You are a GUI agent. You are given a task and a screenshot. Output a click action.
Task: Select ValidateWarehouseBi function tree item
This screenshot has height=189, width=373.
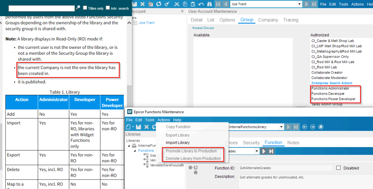pos(167,165)
